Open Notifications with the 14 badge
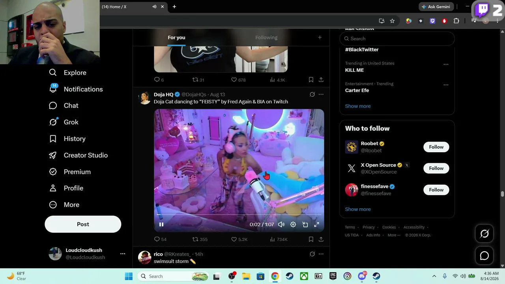The width and height of the screenshot is (505, 284). [x=76, y=89]
